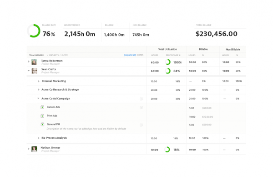Open Sean Crafts' avatar photo
Screen dimensions: 273x177
(34, 71)
